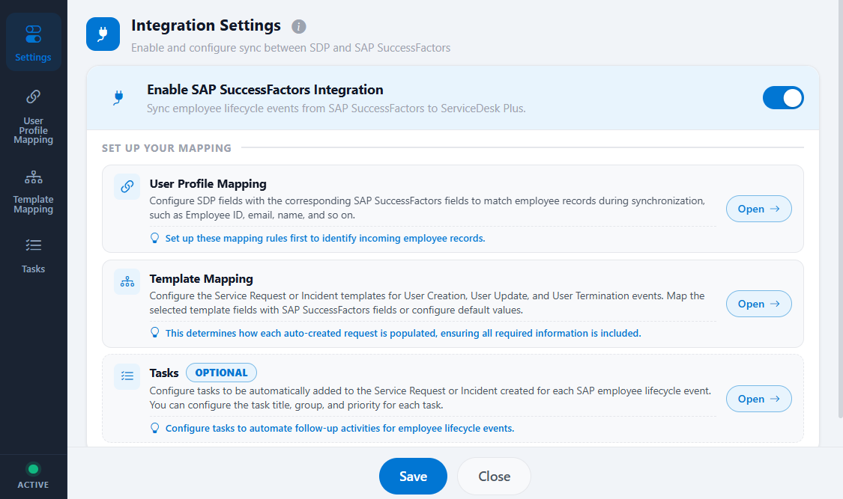Click the blue plug icon beside Integration Settings
Image resolution: width=843 pixels, height=499 pixels.
pos(103,34)
